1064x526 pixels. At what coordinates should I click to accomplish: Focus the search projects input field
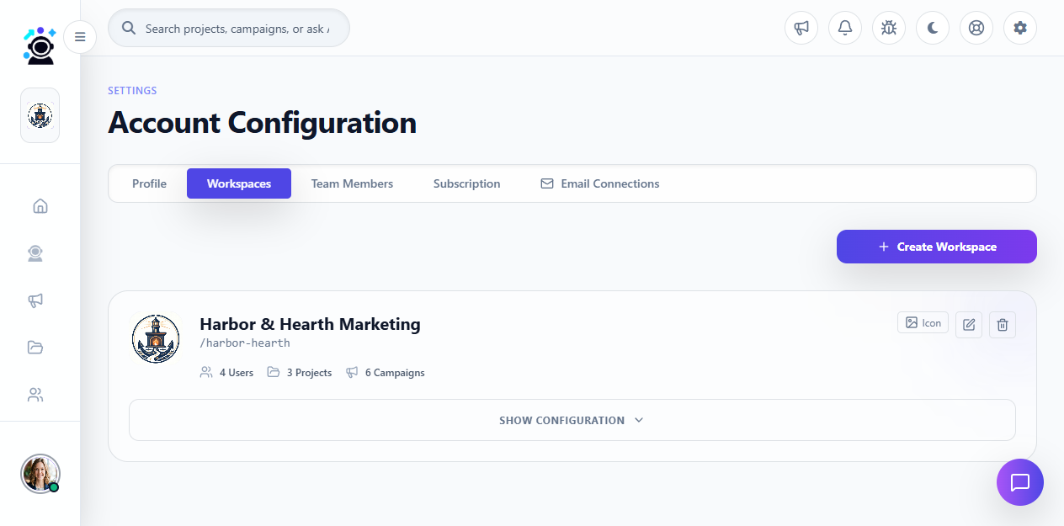tap(229, 28)
